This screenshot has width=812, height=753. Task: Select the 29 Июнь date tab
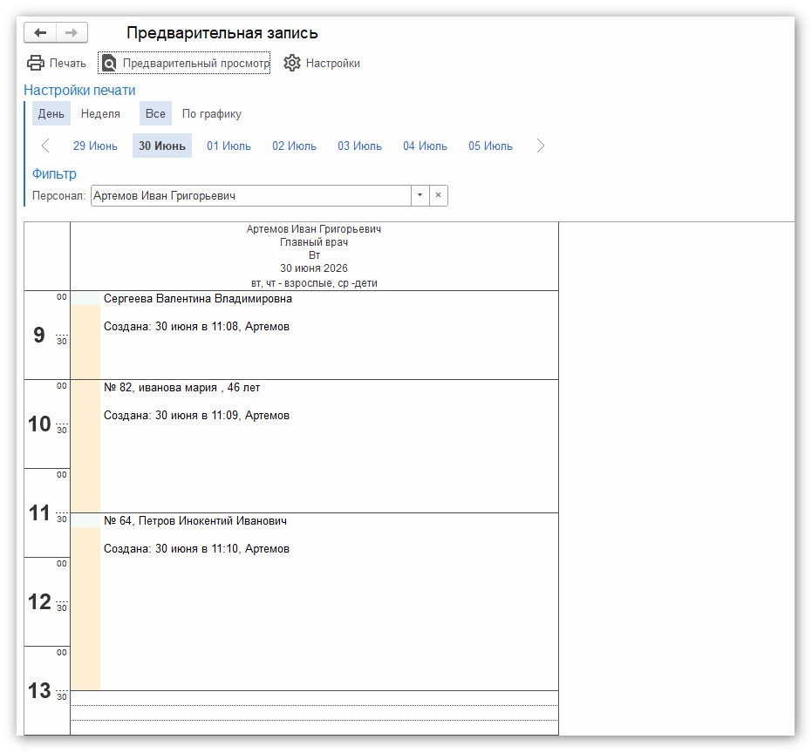(95, 146)
